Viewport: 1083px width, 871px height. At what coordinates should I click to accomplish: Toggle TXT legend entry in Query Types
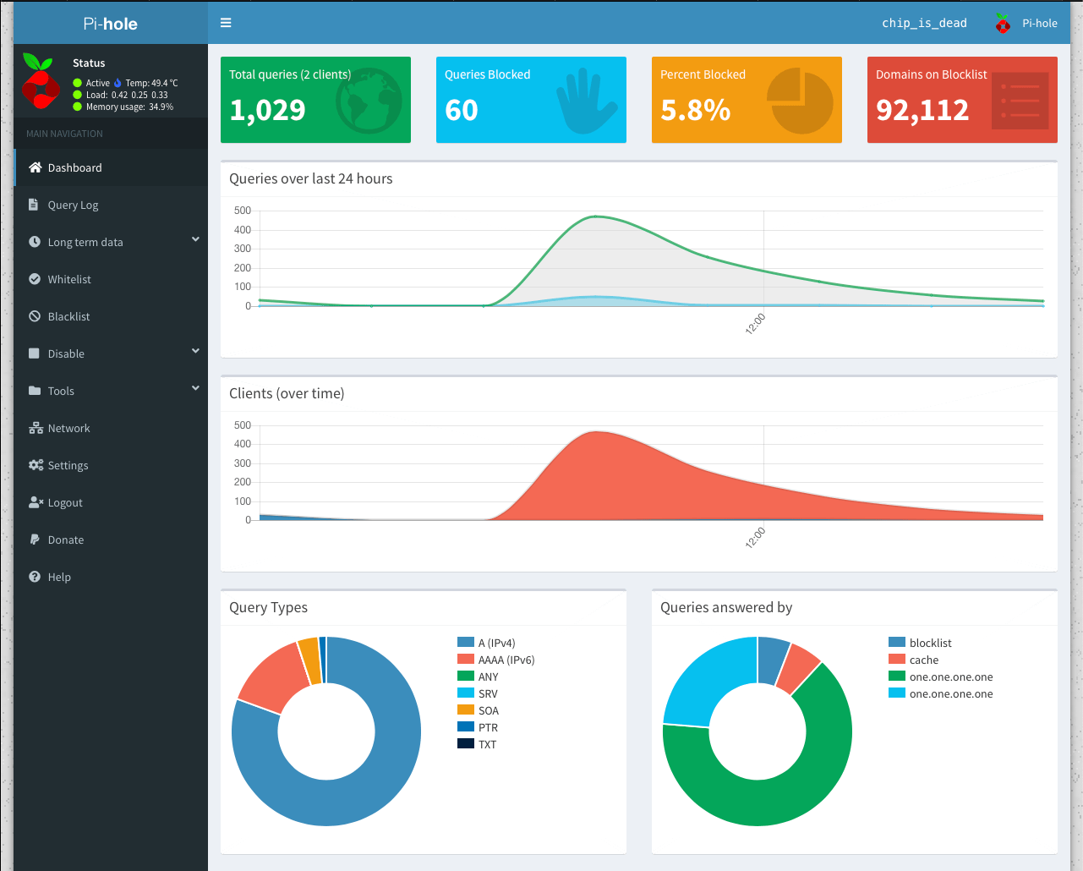[x=477, y=744]
